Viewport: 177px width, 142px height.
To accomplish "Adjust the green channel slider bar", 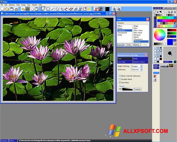I will (172, 33).
